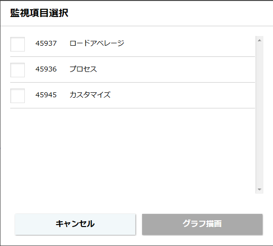Click the blank header area beside the title
This screenshot has height=246, width=273.
(171, 13)
